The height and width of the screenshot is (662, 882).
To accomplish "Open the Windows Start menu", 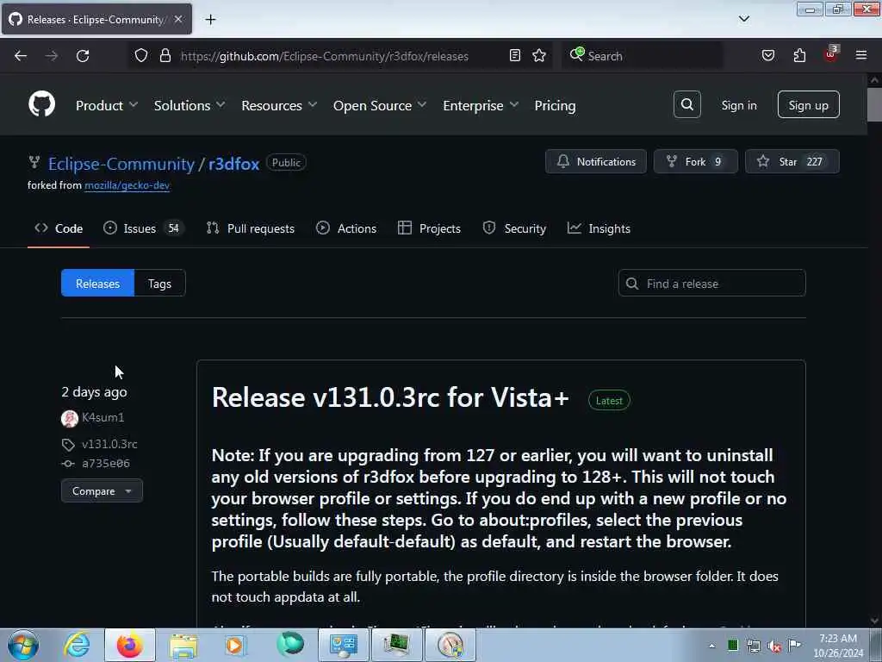I will coord(23,645).
